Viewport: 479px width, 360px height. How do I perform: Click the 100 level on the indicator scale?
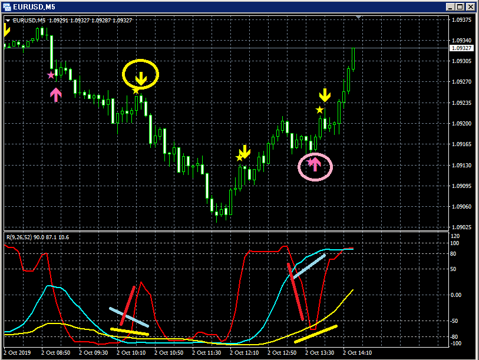[455, 243]
